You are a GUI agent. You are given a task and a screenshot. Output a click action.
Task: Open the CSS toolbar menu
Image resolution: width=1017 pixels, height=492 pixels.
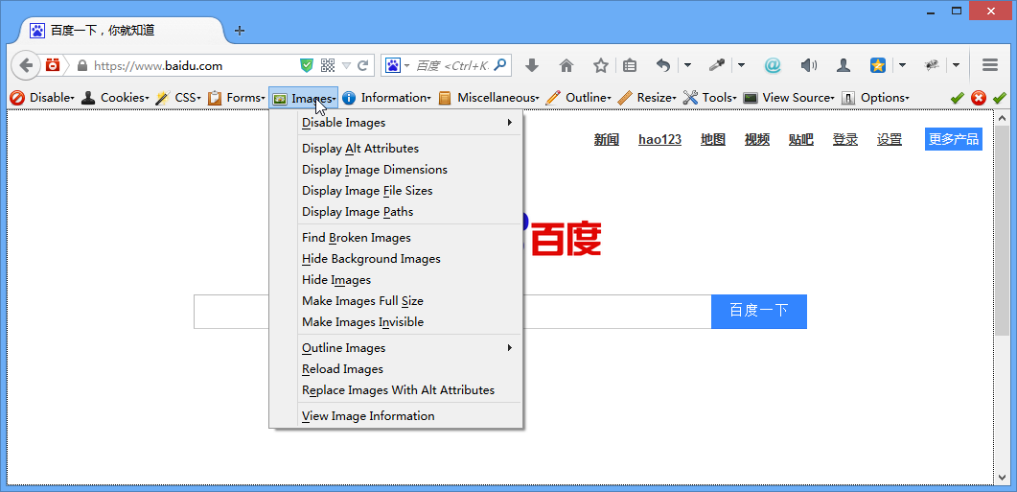tap(178, 98)
